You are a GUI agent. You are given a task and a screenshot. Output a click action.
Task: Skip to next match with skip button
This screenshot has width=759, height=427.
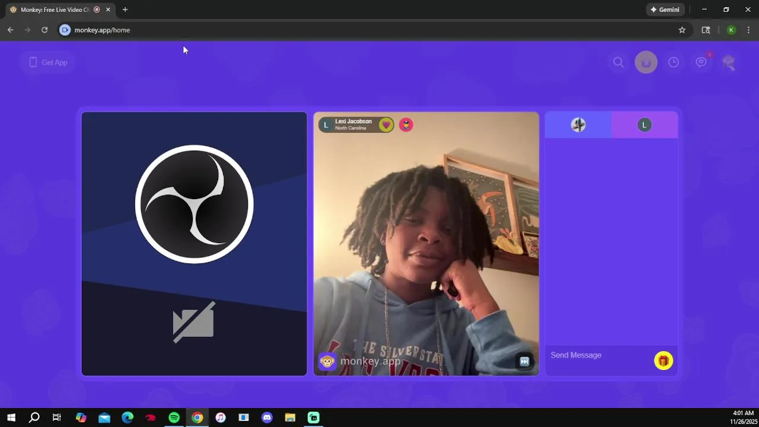point(524,361)
